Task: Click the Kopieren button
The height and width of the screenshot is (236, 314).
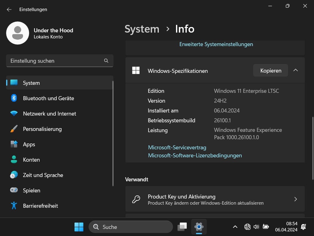Action: (270, 70)
